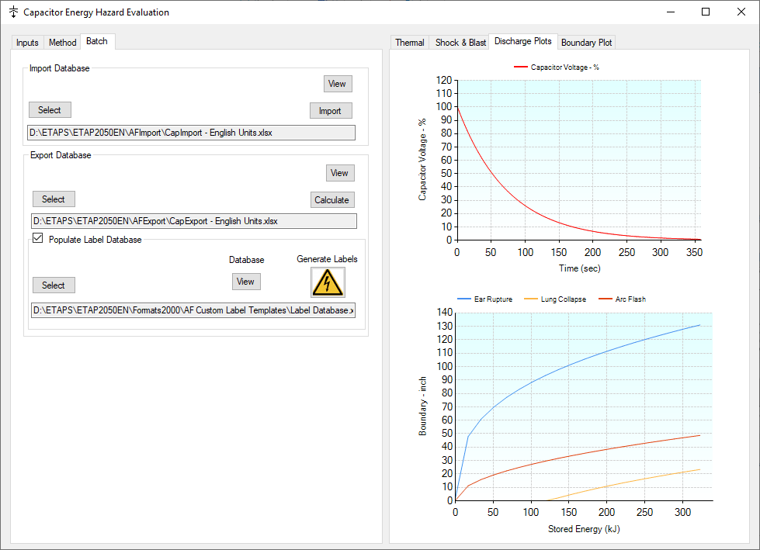Click the Calculate button

[332, 199]
